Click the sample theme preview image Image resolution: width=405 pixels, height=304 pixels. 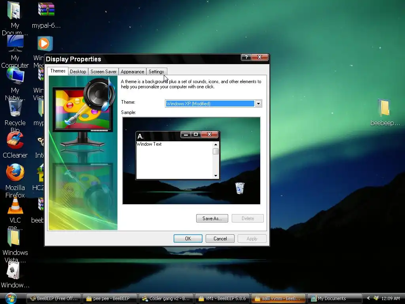click(x=191, y=161)
